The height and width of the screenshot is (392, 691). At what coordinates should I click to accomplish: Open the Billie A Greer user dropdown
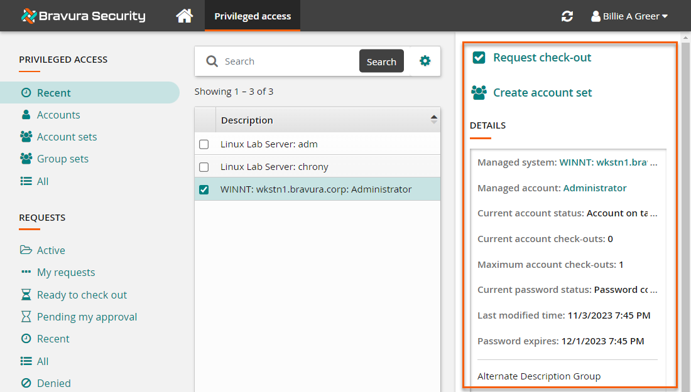tap(629, 16)
